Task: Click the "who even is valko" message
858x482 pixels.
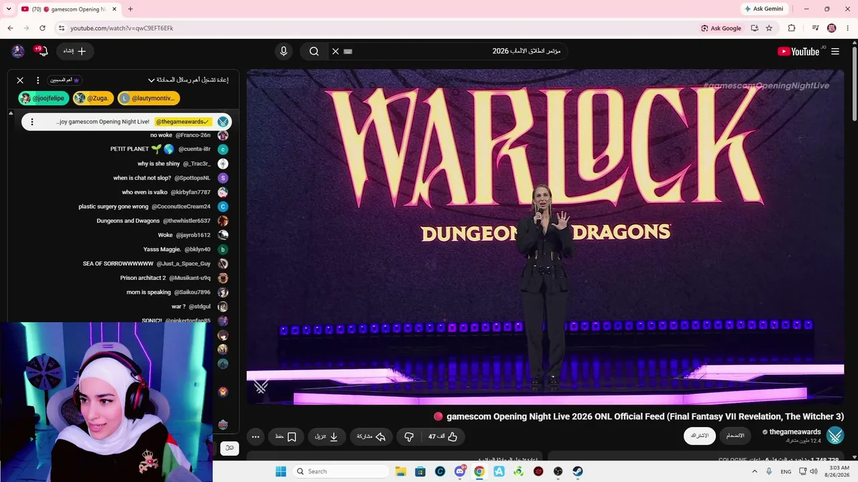Action: point(145,192)
